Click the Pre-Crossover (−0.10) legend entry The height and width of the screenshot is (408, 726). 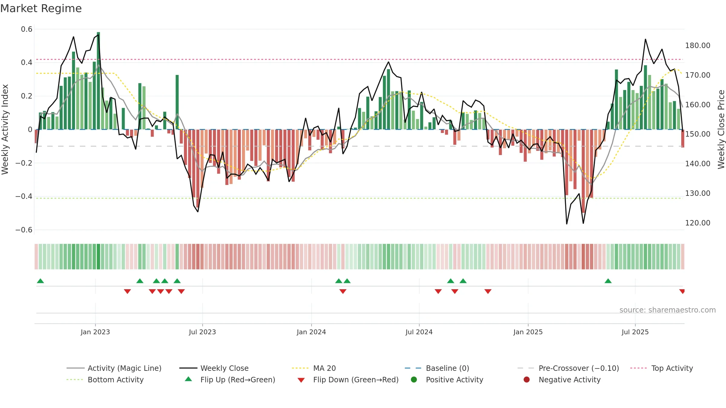568,368
